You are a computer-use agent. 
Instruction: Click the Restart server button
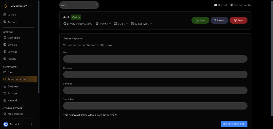click(219, 20)
